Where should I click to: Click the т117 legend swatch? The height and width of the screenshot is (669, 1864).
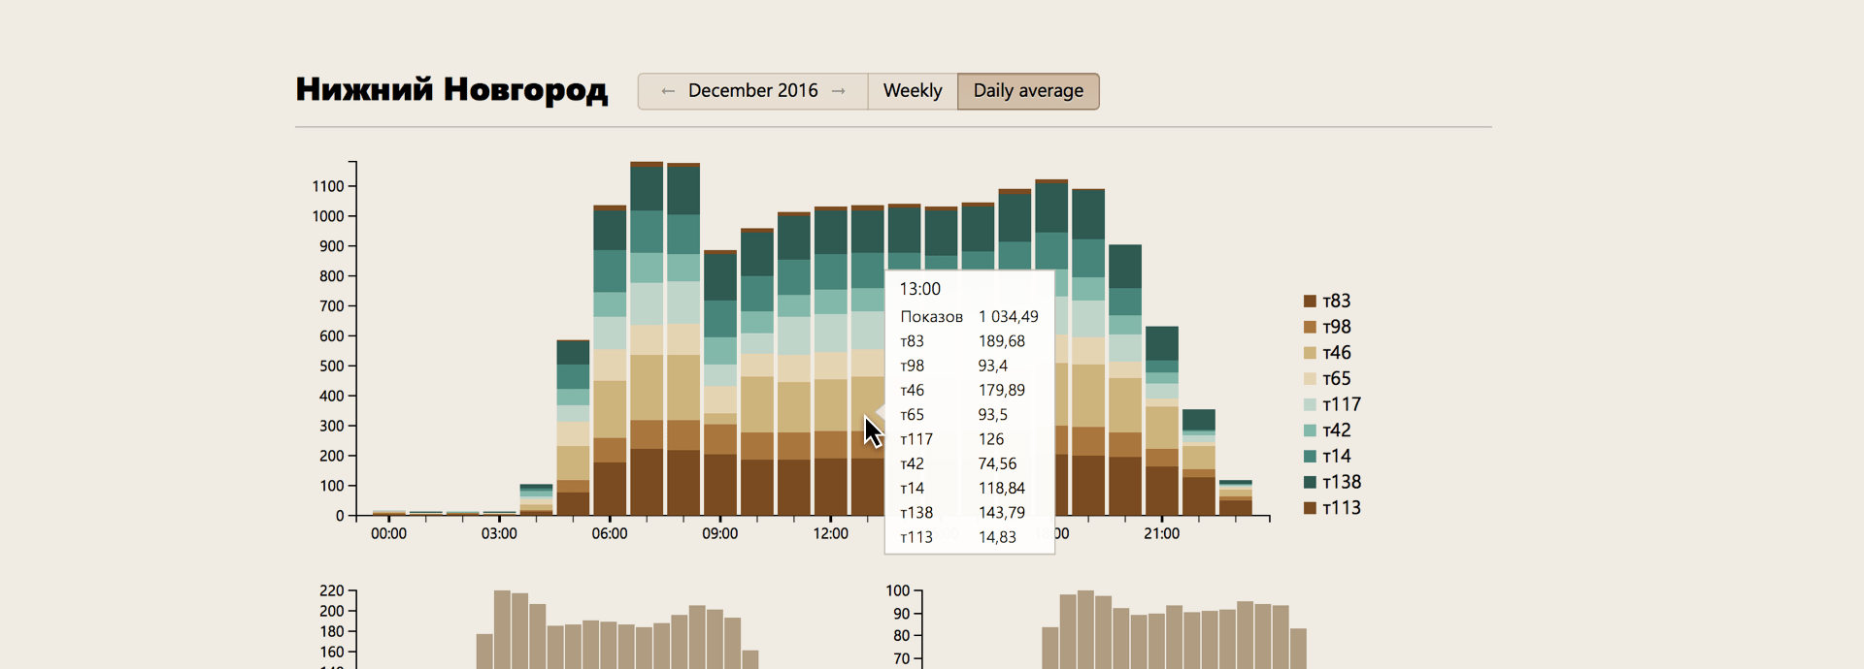pos(1310,404)
